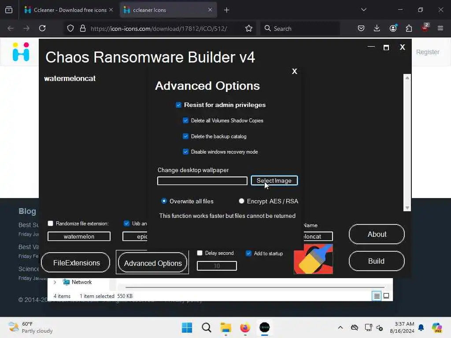451x338 pixels.
Task: Open Copilot preview icon in taskbar
Action: tap(437, 327)
